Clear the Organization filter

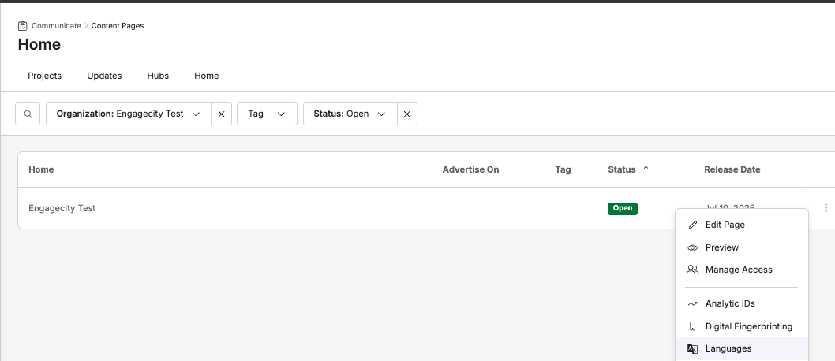tap(221, 114)
